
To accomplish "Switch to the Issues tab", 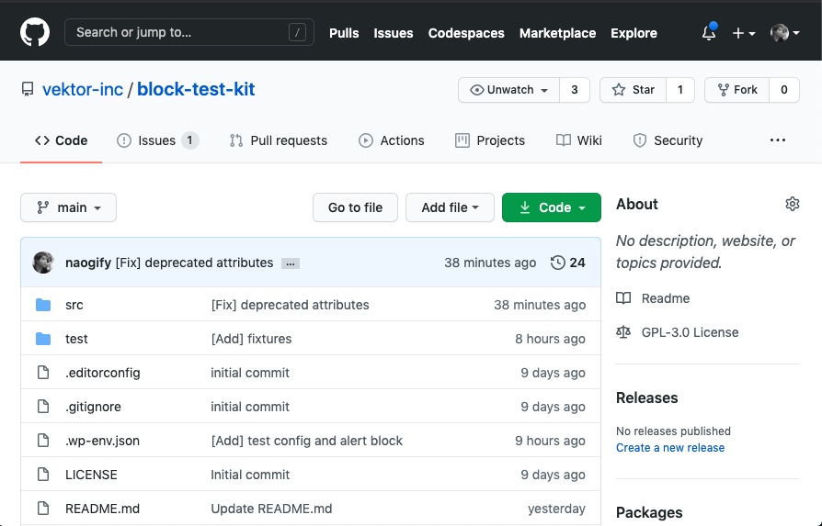I will pyautogui.click(x=157, y=140).
